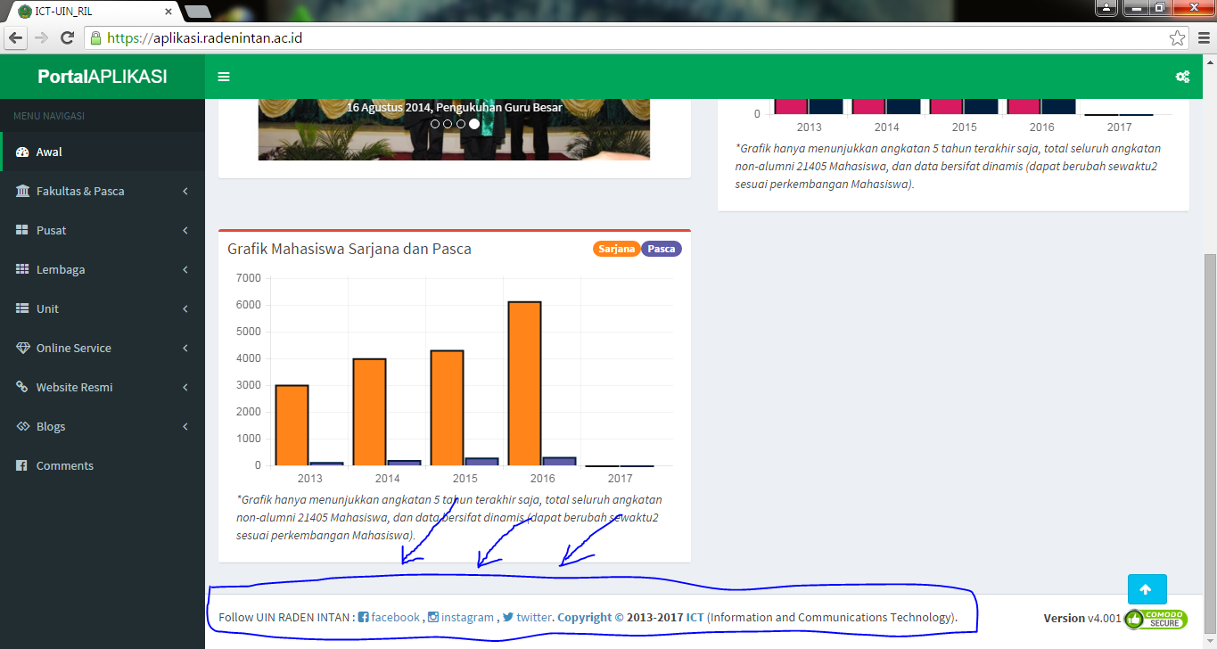Bookmark the page with star icon

(x=1177, y=37)
